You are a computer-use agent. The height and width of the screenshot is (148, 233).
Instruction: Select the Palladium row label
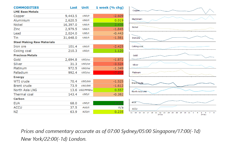[x=21, y=73]
